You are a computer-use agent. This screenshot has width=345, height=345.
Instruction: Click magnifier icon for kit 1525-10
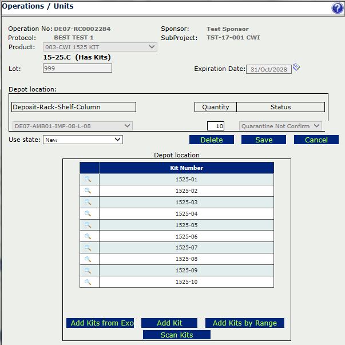coord(88,282)
